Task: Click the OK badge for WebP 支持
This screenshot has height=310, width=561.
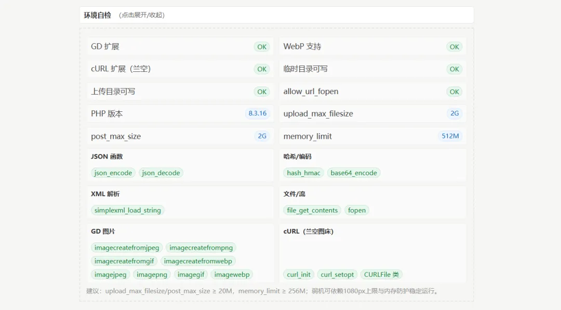Action: (455, 47)
